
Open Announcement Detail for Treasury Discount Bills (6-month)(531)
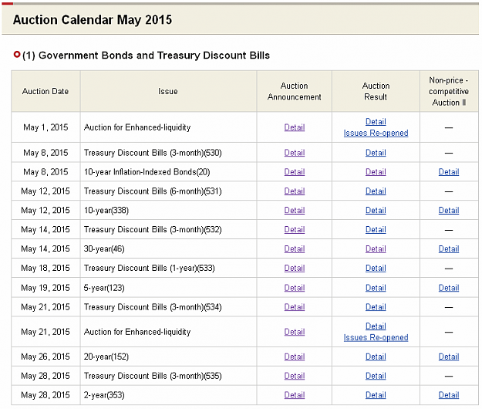coord(294,191)
